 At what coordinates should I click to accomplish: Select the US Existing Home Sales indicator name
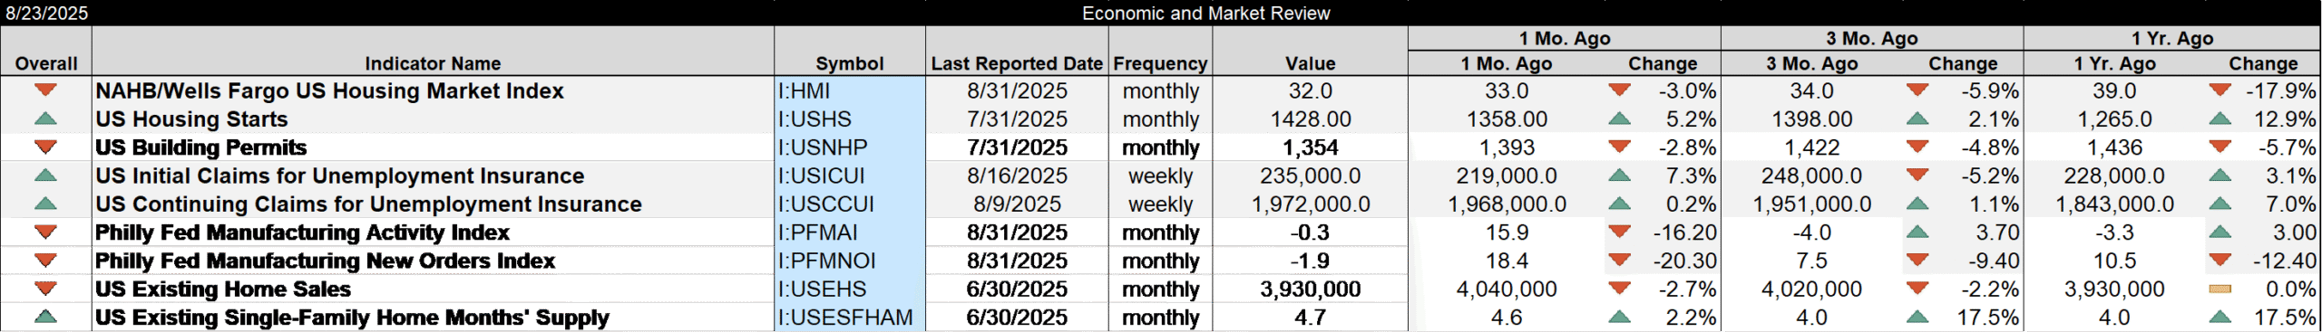[x=223, y=289]
